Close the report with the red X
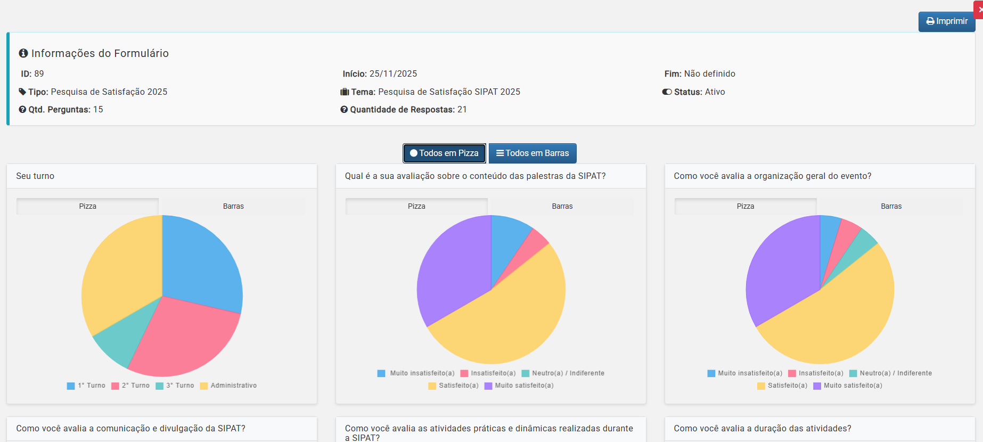 [x=979, y=10]
